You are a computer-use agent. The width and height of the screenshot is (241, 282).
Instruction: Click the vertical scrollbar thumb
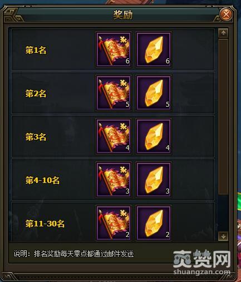point(223,116)
